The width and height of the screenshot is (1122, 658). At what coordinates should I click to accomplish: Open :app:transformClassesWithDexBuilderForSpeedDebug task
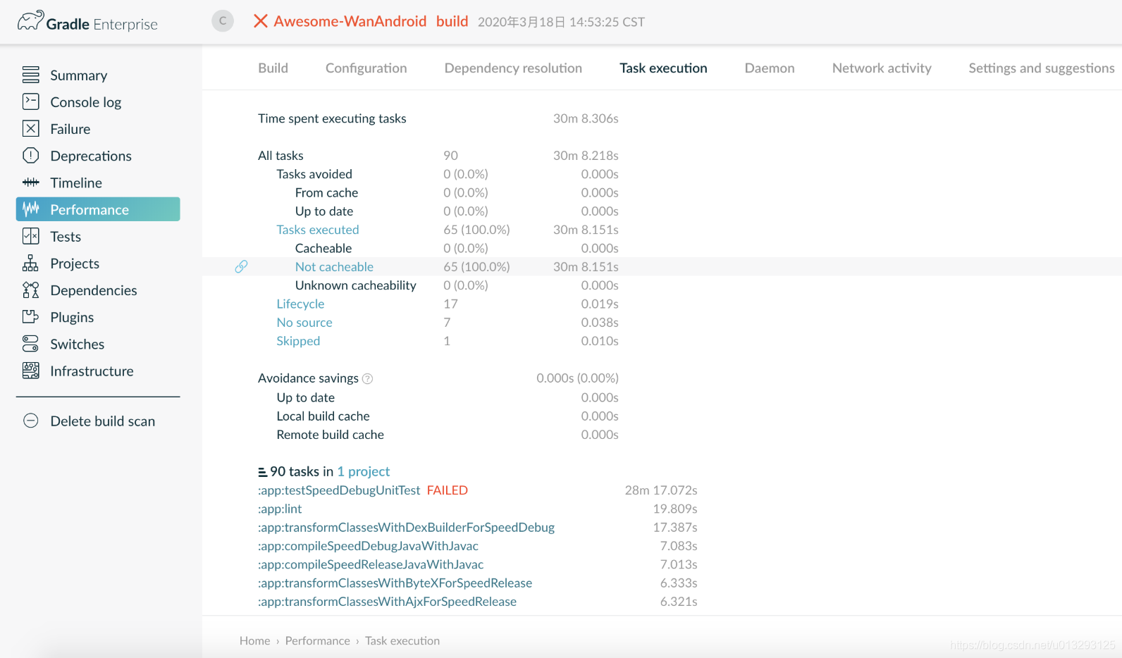406,528
